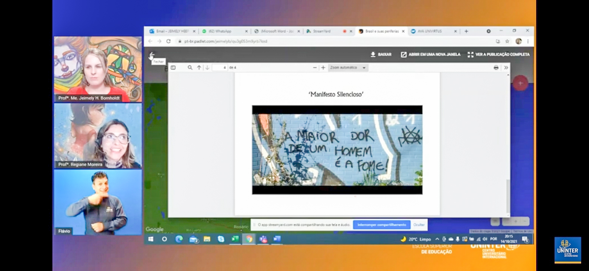Viewport: 589px width, 271px height.
Task: Click the zoom out minus icon
Action: pos(315,68)
